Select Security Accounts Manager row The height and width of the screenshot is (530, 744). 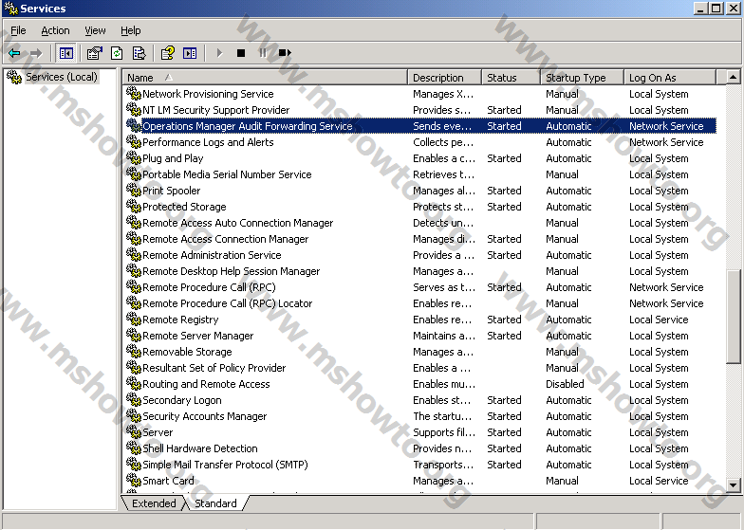coord(419,415)
